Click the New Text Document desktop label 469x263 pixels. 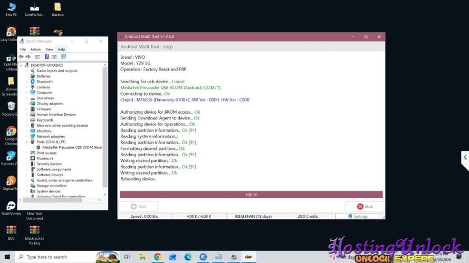point(34,216)
